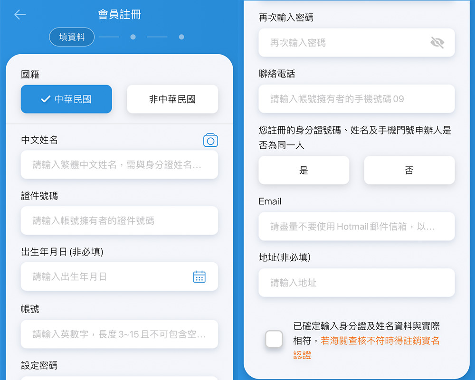Click the 中文姓名 input field
475x380 pixels.
(x=119, y=164)
